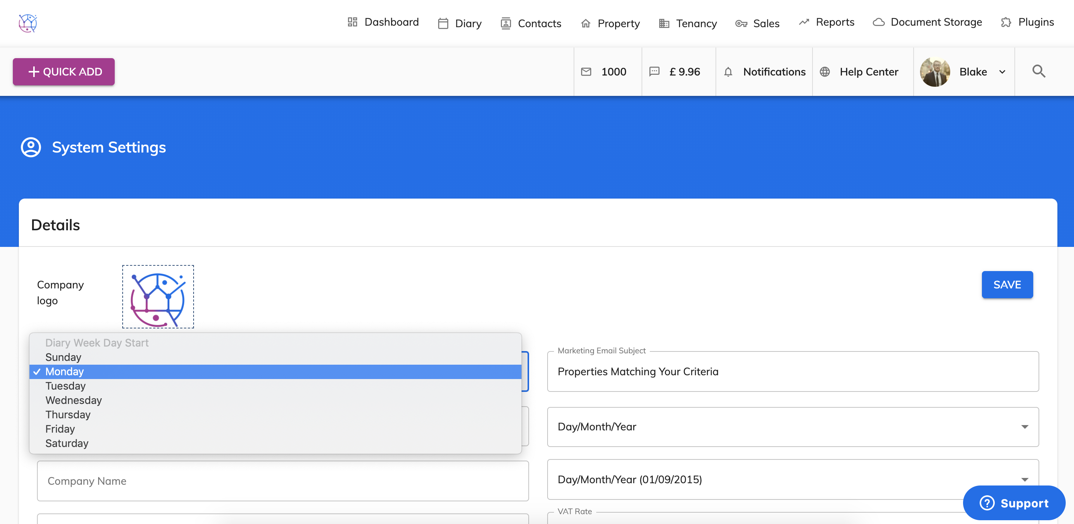
Task: Open the email credits envelope icon
Action: 586,72
